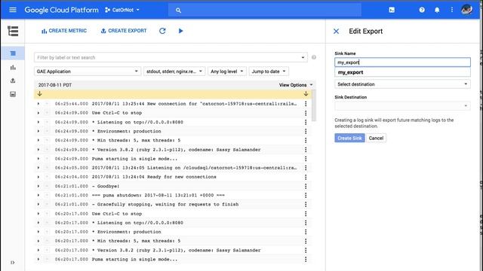The height and width of the screenshot is (271, 483).
Task: Click the Logging product icon in sidebar
Action: click(x=13, y=31)
